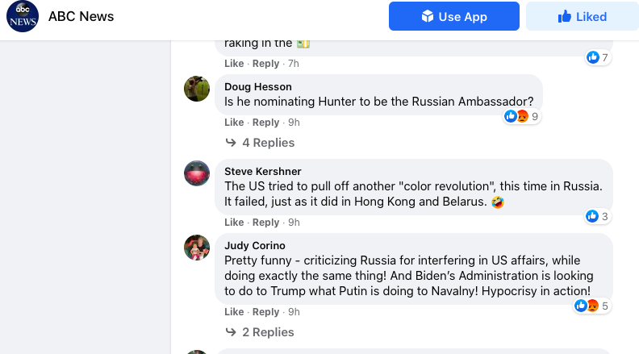Reply to Judy Corino's comment

click(x=265, y=312)
